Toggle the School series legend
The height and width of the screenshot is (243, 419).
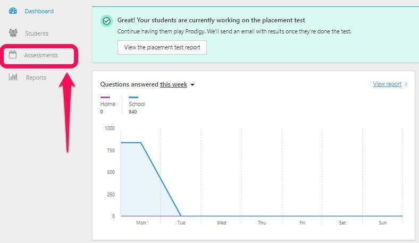(137, 104)
